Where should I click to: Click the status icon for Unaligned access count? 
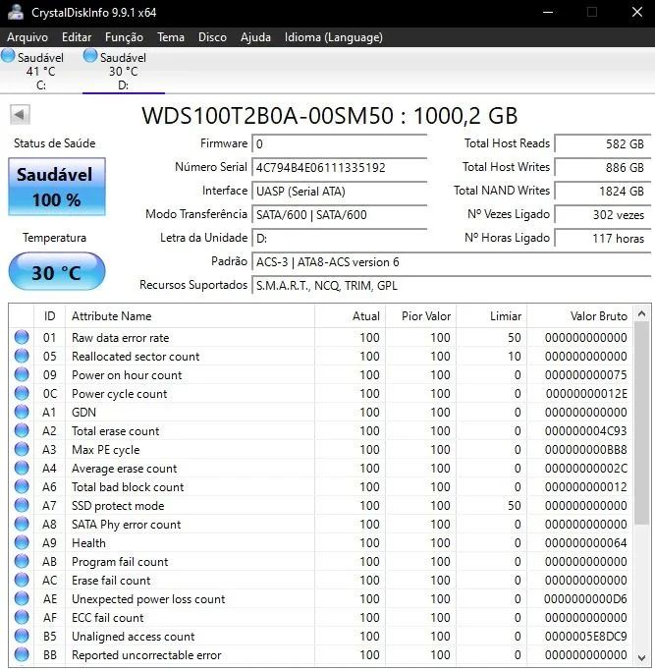click(22, 636)
